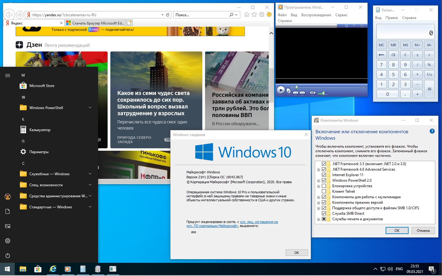The image size is (442, 276).
Task: Open Settings gear in Start sidebar
Action: pyautogui.click(x=8, y=241)
